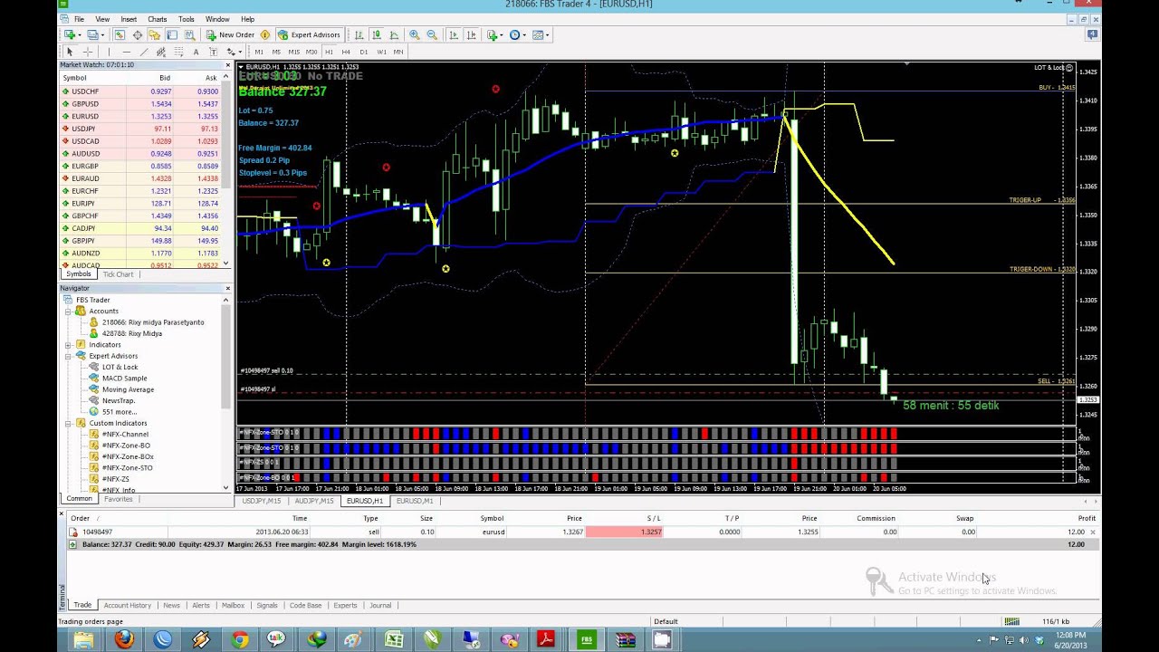
Task: Collapse the Custom Indicators tree node
Action: (68, 423)
